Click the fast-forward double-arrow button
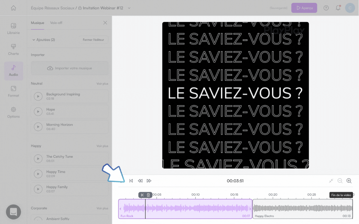Image resolution: width=359 pixels, height=224 pixels. point(149,181)
